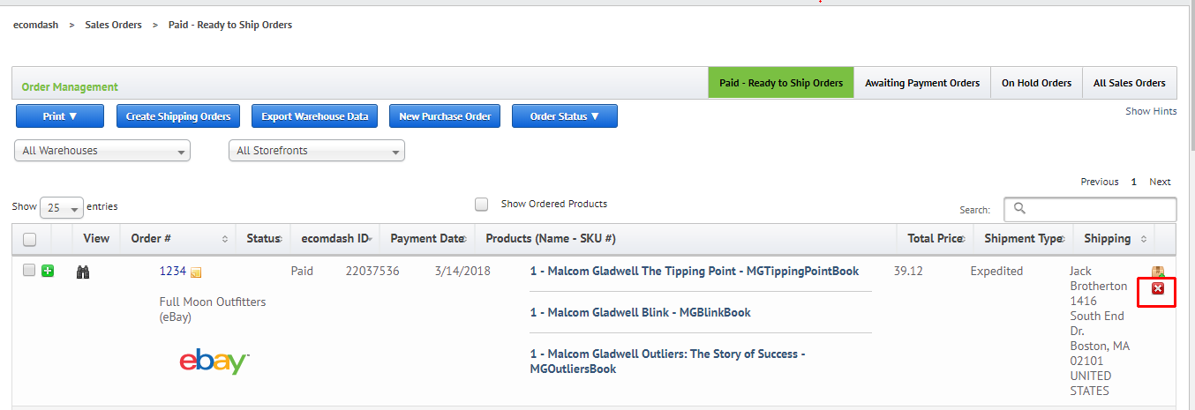Click the Export Warehouse Data button

[315, 116]
